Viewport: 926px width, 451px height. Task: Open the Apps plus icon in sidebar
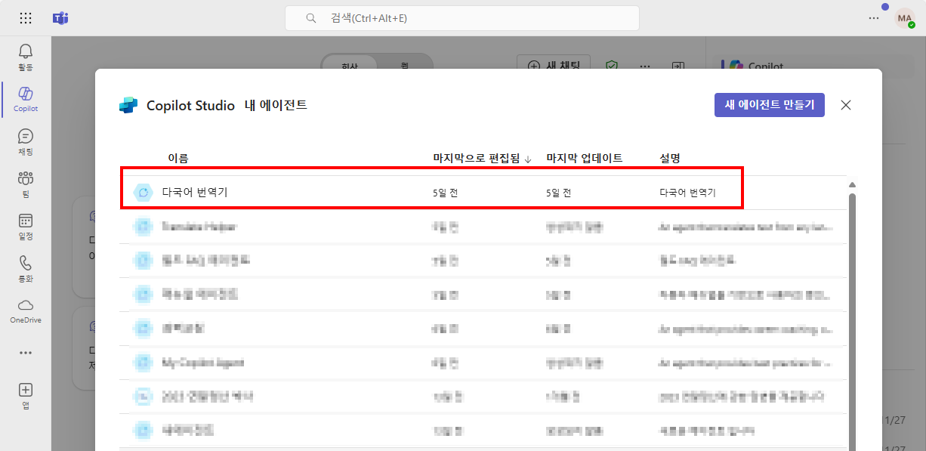point(26,394)
